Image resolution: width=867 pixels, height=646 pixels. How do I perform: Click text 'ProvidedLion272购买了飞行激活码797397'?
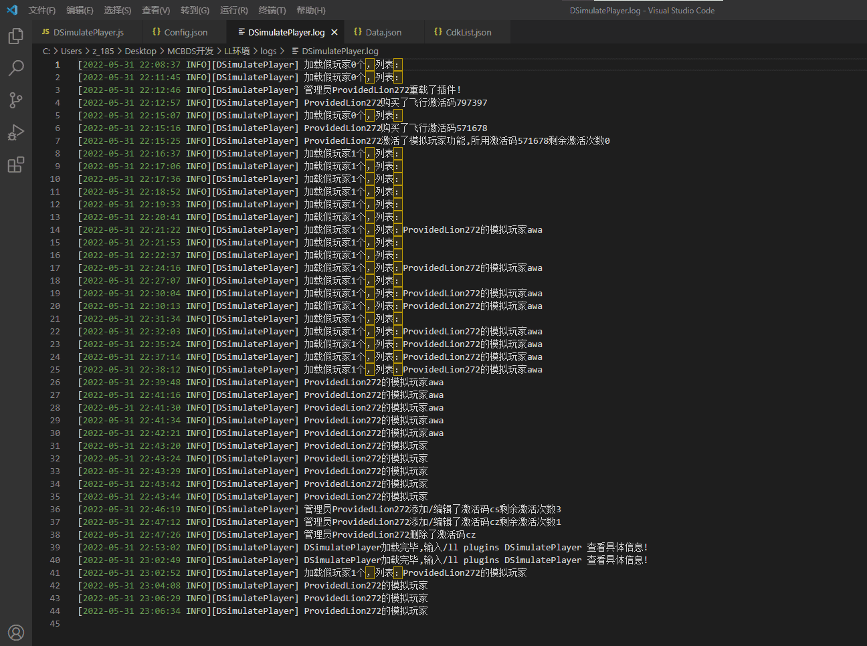(395, 103)
